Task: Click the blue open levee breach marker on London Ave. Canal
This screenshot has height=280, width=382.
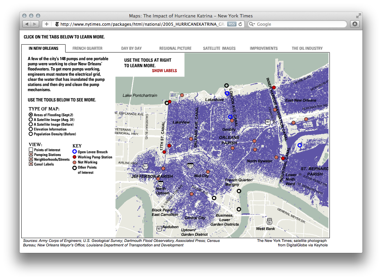Action: tap(227, 93)
